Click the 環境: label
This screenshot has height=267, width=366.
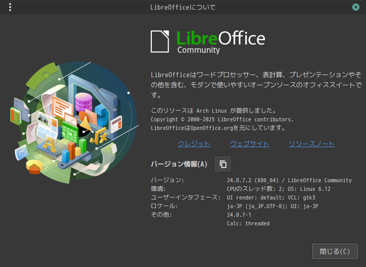tap(158, 189)
